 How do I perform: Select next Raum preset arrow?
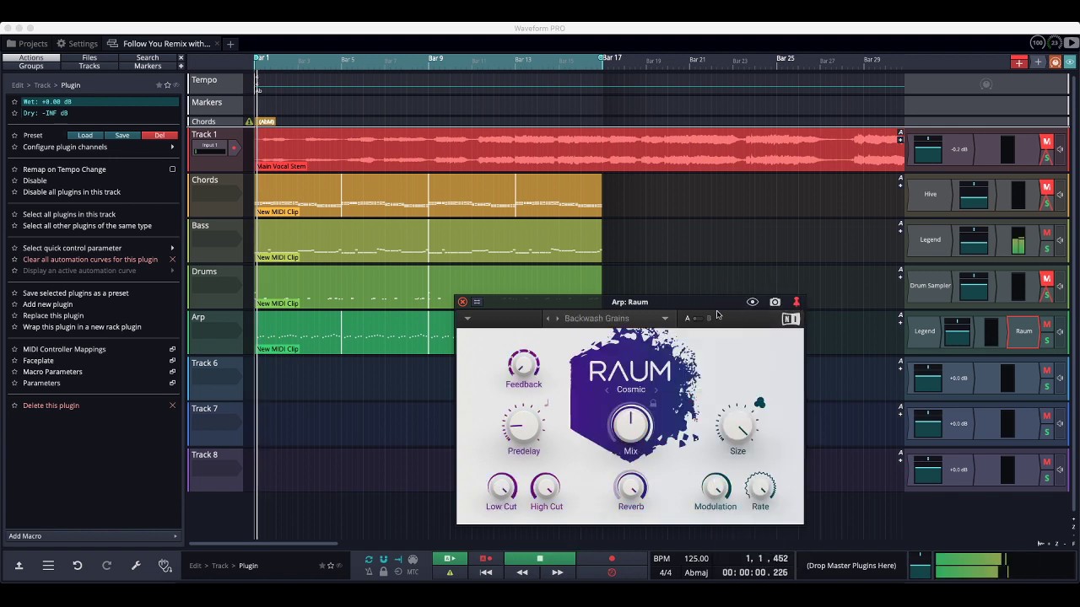click(557, 319)
